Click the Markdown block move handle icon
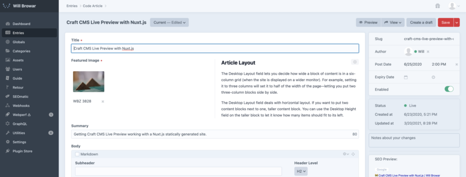Screen dimensions: 466x177 tap(353, 154)
